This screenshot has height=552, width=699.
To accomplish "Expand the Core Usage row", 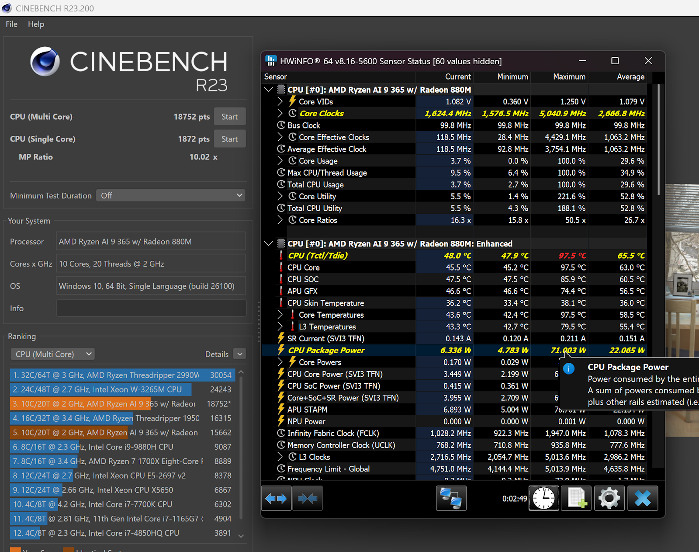I will [x=280, y=161].
